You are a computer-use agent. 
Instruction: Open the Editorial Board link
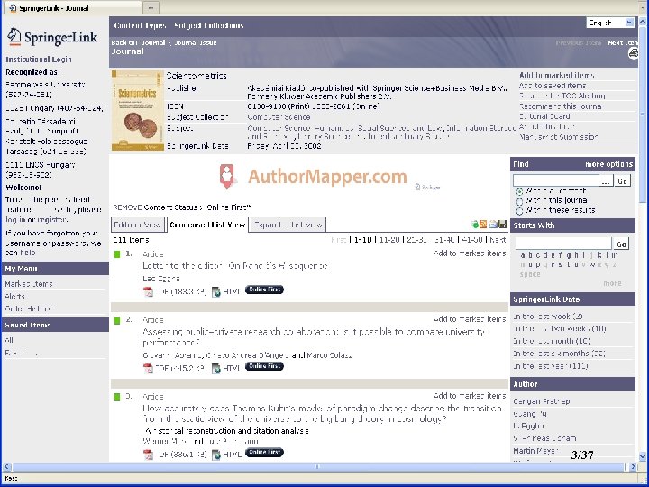tap(544, 116)
